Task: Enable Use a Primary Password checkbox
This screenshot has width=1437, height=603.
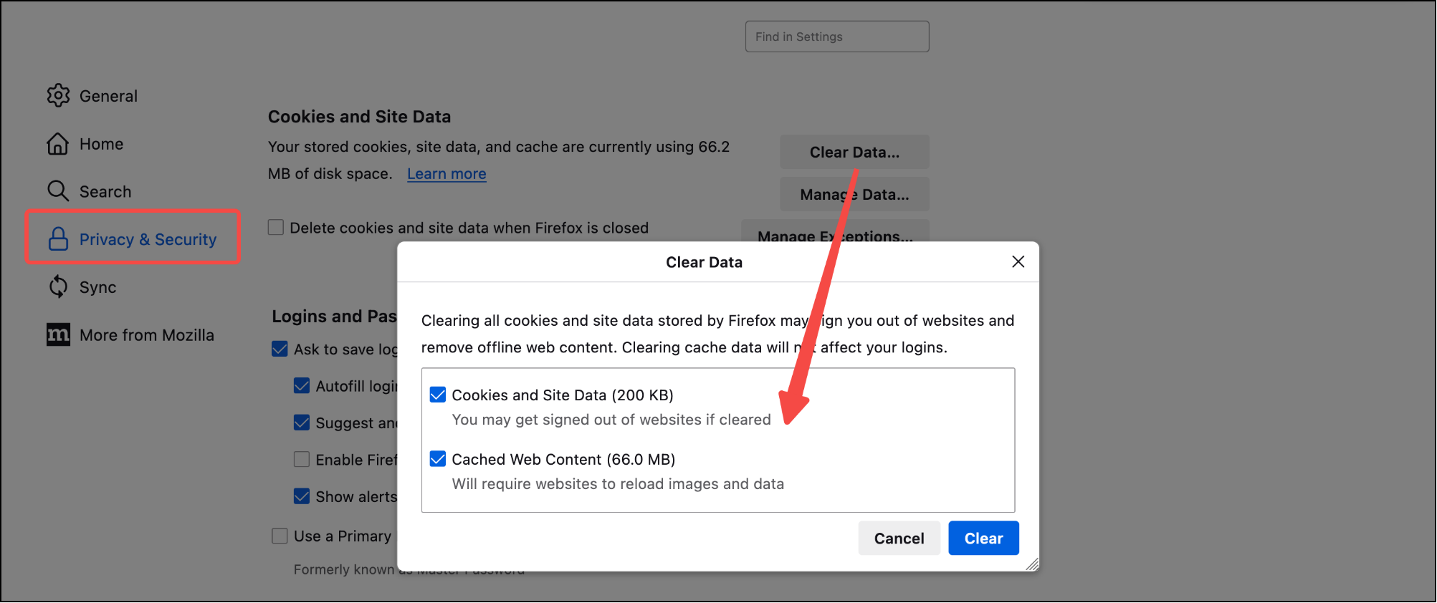Action: pyautogui.click(x=280, y=536)
